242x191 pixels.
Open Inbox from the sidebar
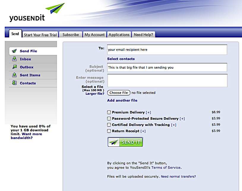click(x=33, y=59)
